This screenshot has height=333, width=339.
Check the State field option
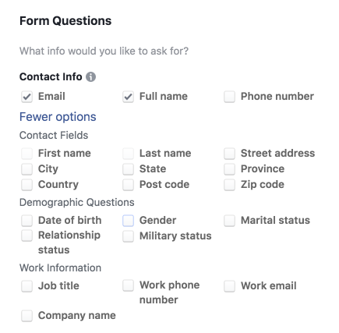tap(128, 169)
